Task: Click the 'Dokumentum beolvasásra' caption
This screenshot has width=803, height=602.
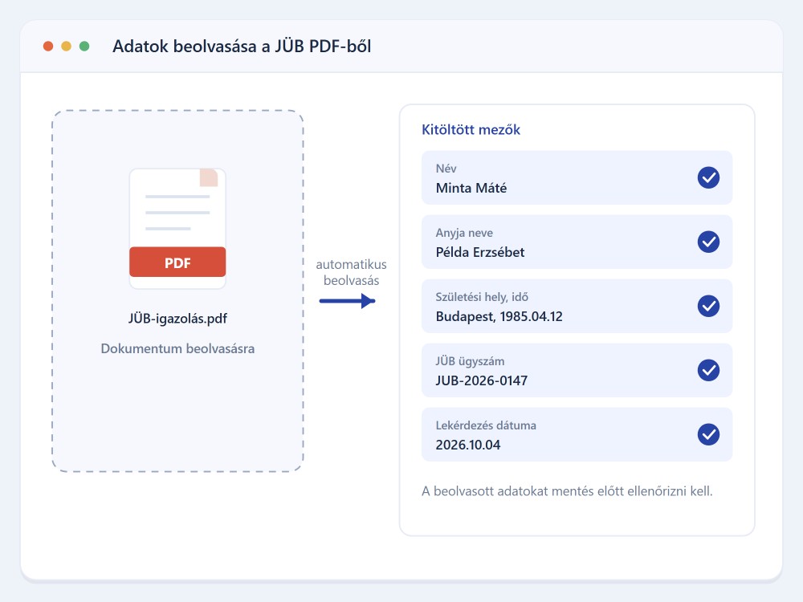Action: pos(177,348)
